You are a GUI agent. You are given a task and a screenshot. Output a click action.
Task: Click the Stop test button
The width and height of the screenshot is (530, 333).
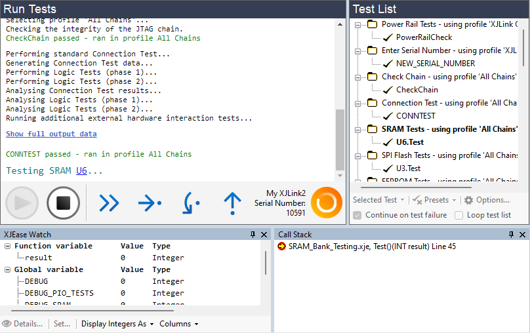pos(63,203)
